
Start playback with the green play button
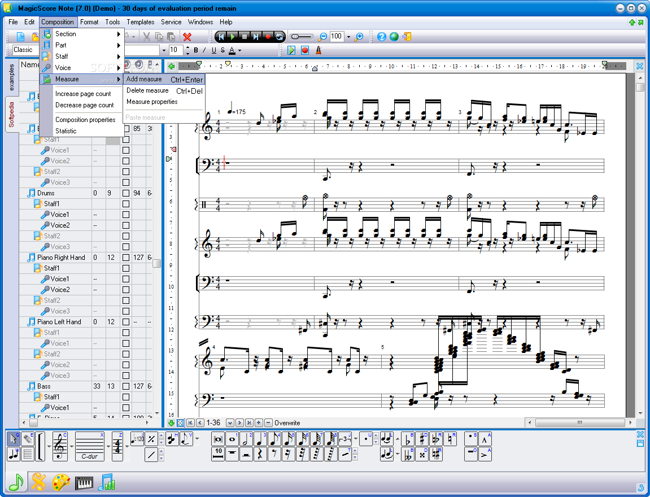[233, 37]
